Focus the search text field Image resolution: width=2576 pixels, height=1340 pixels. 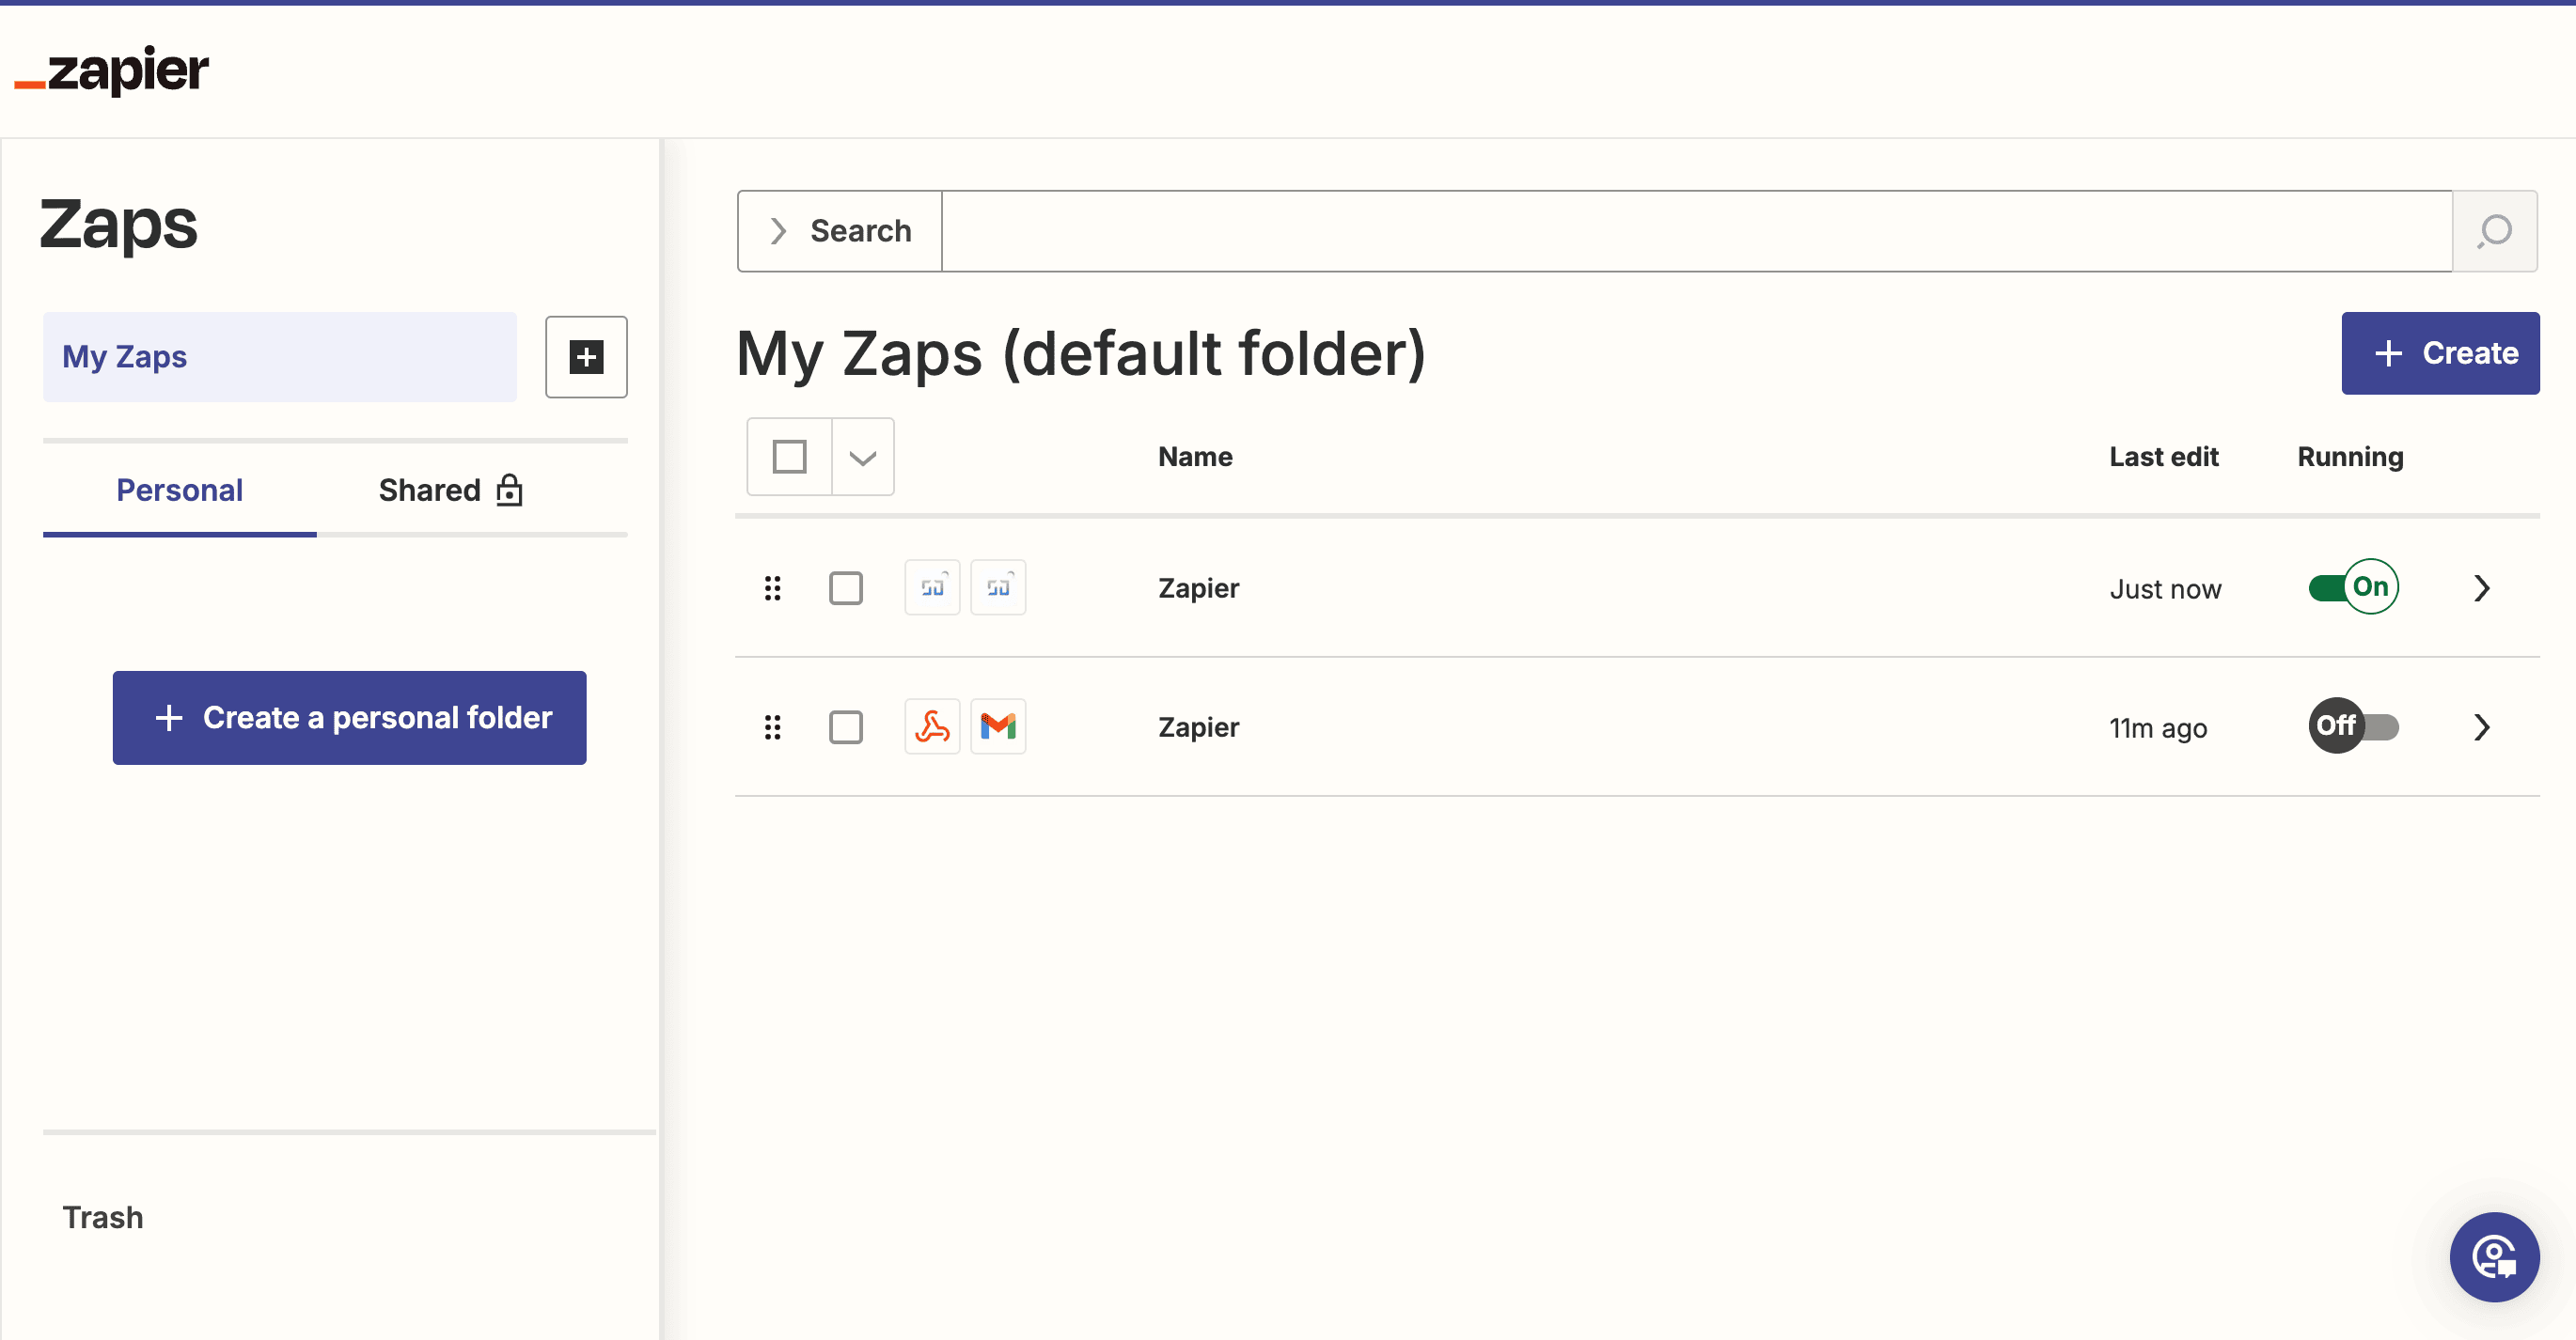(x=1697, y=231)
